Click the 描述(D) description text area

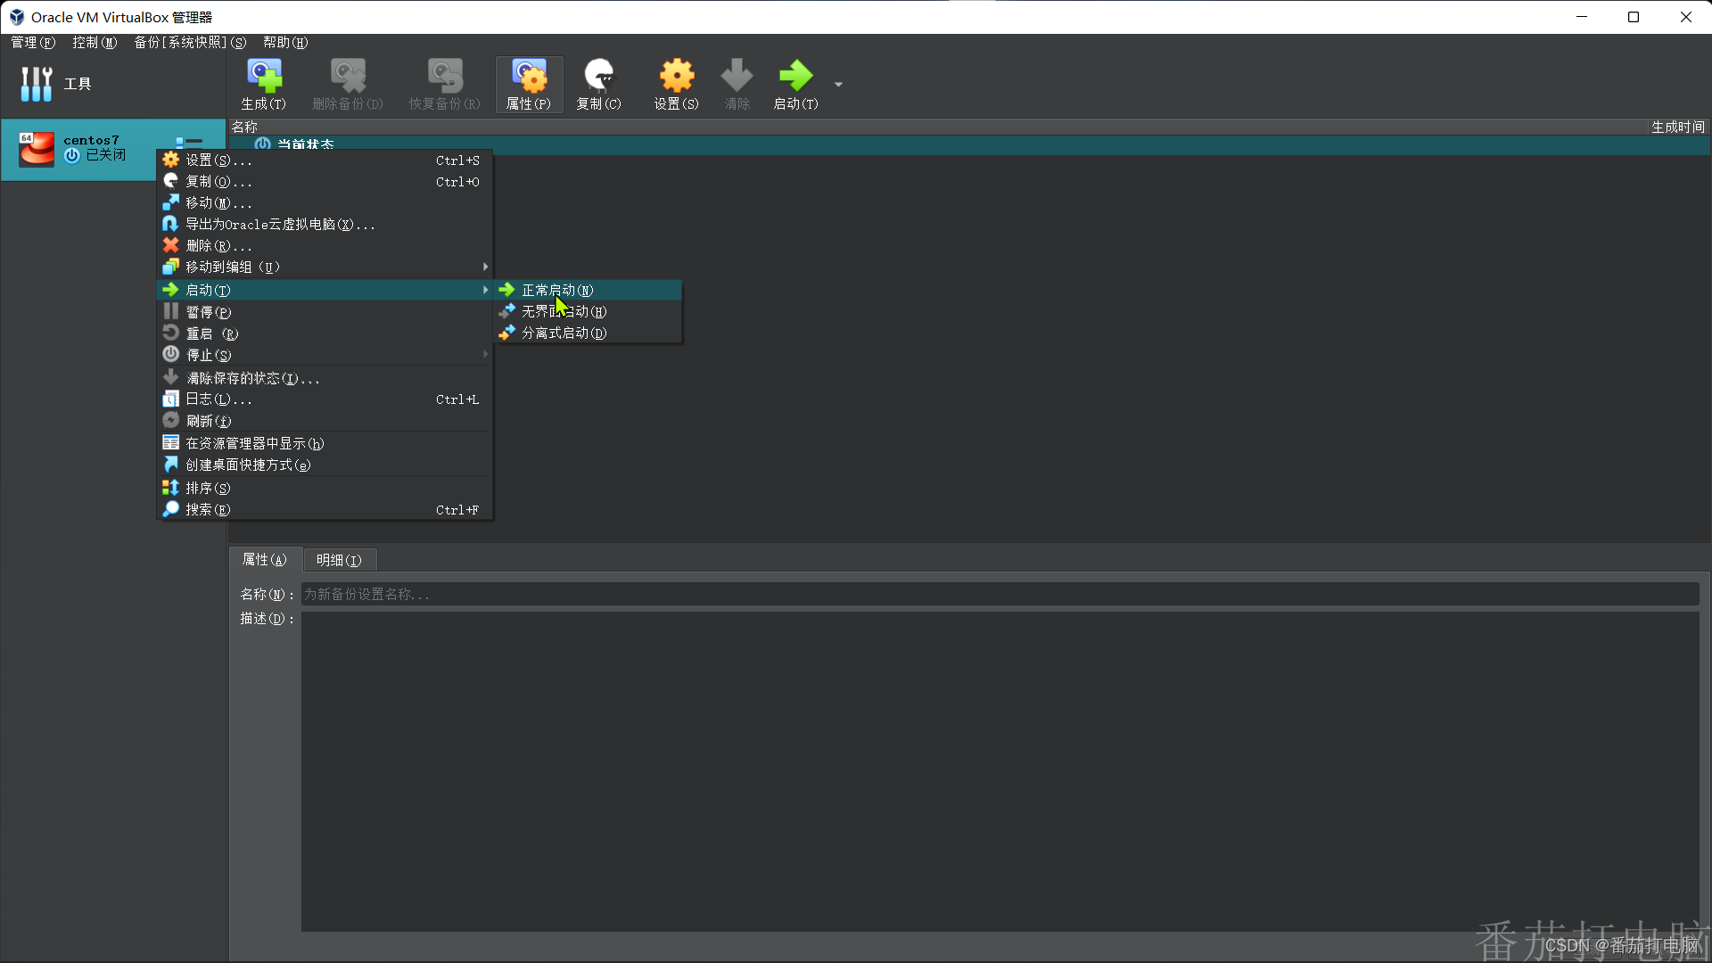1000,771
